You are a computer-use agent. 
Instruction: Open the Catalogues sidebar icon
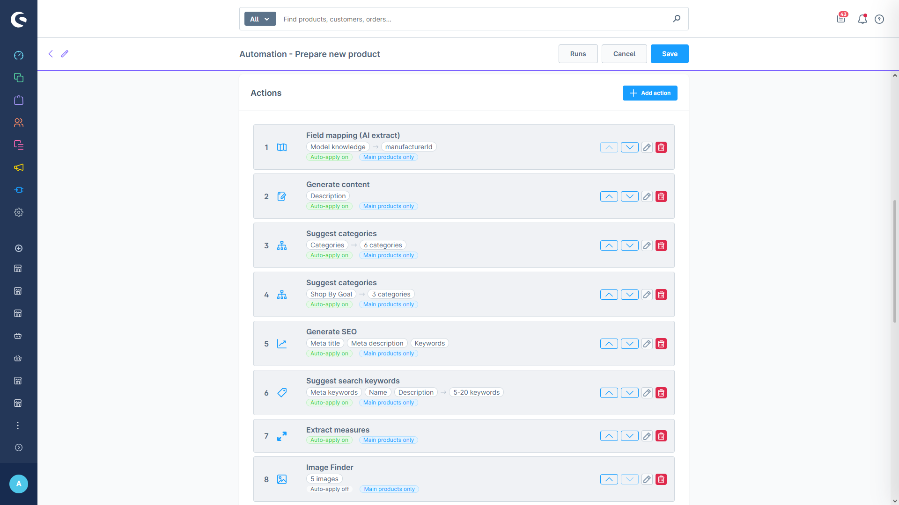pyautogui.click(x=19, y=78)
